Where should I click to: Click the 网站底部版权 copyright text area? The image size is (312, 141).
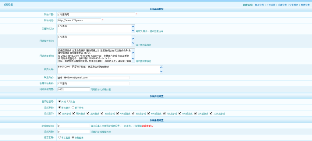click(94, 56)
